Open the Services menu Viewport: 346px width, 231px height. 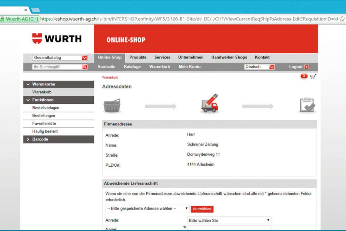pos(162,57)
